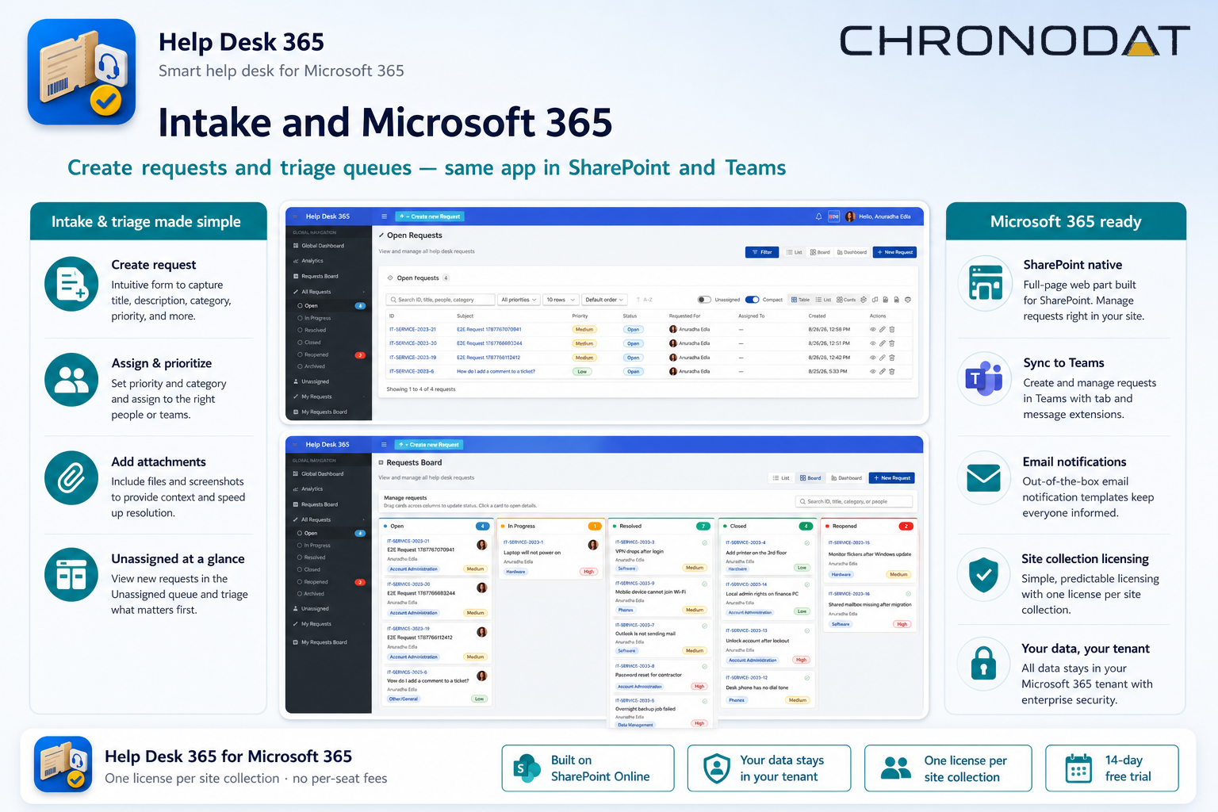Click the Chronodat brand logo

1015,40
